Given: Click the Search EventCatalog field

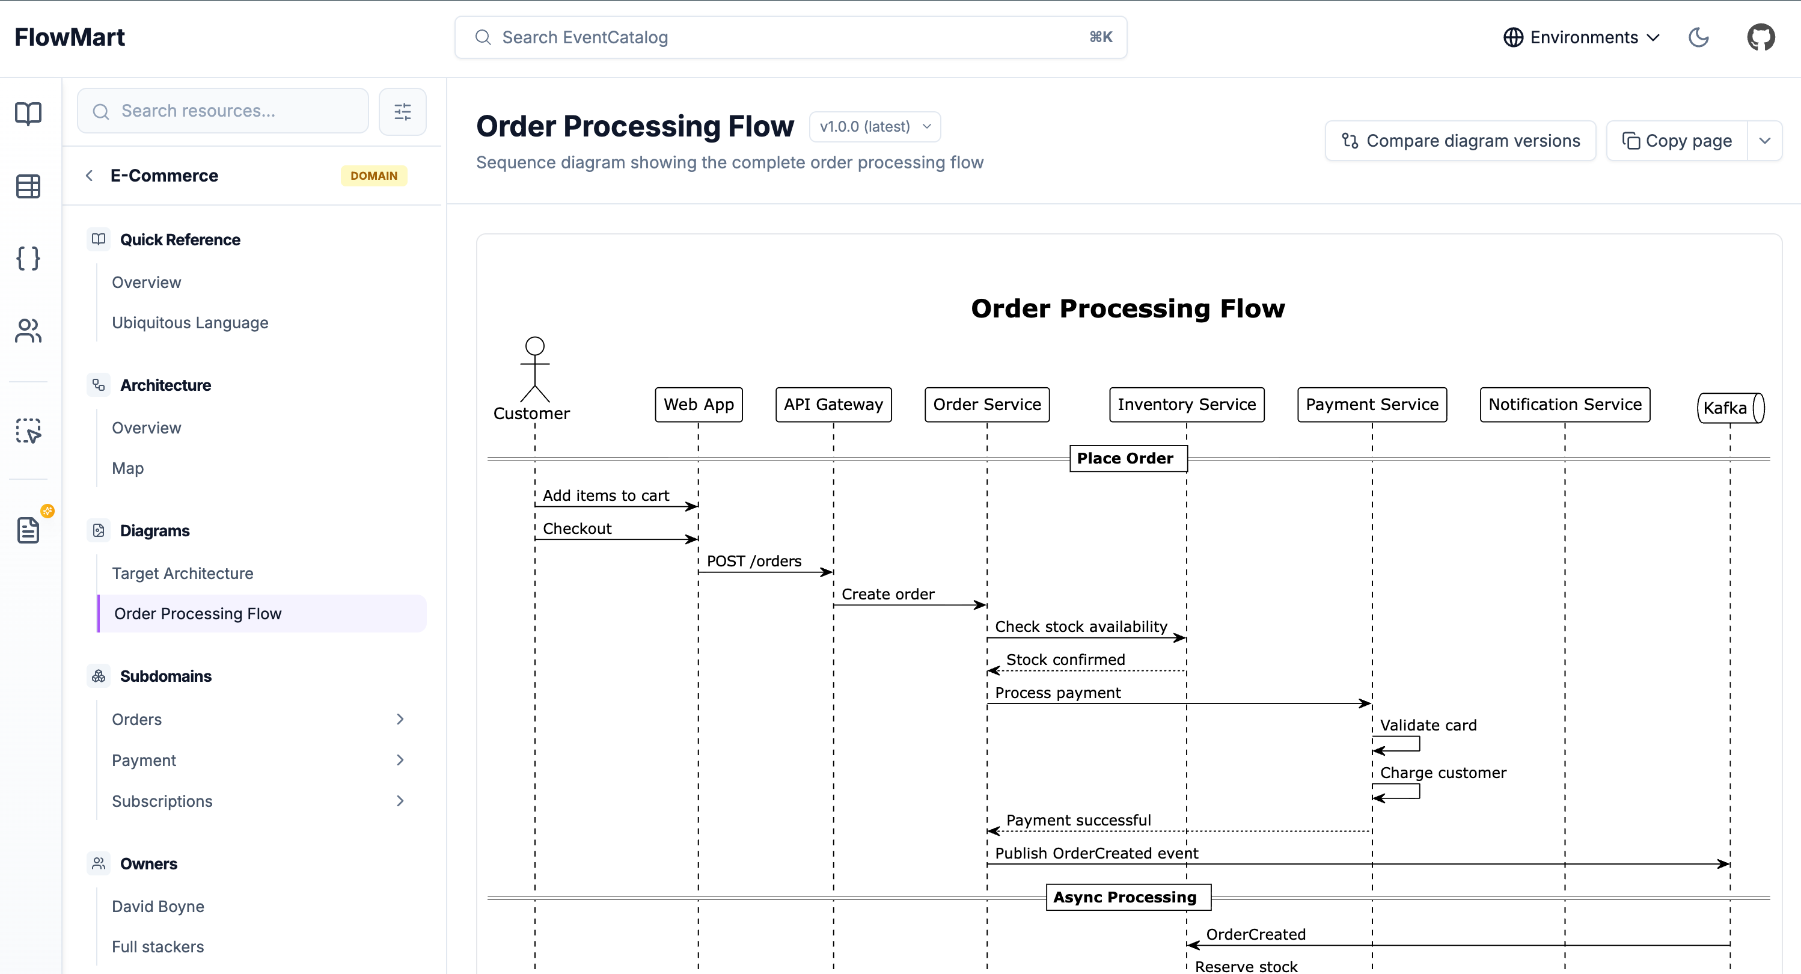Looking at the screenshot, I should tap(789, 37).
